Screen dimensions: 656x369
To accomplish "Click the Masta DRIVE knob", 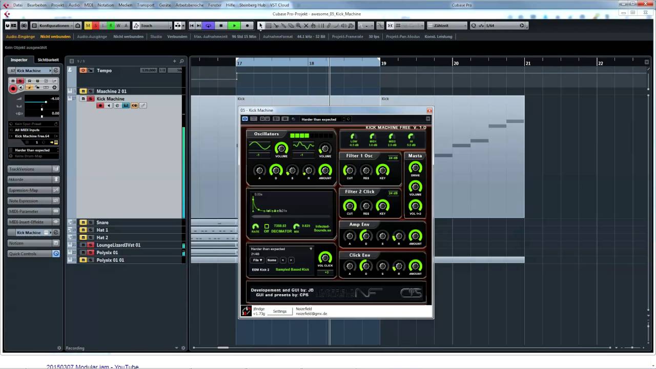I will coord(415,167).
